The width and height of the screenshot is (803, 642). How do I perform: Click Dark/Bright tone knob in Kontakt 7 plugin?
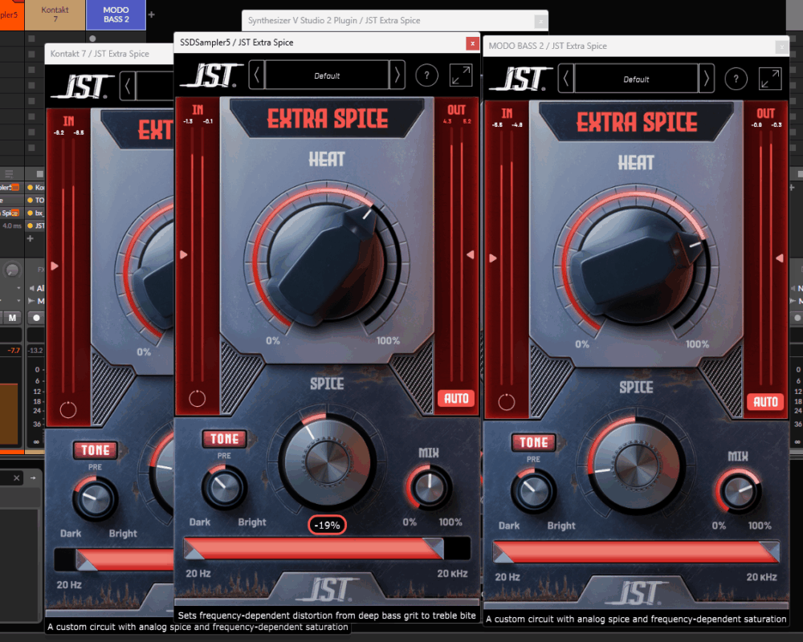pyautogui.click(x=96, y=498)
